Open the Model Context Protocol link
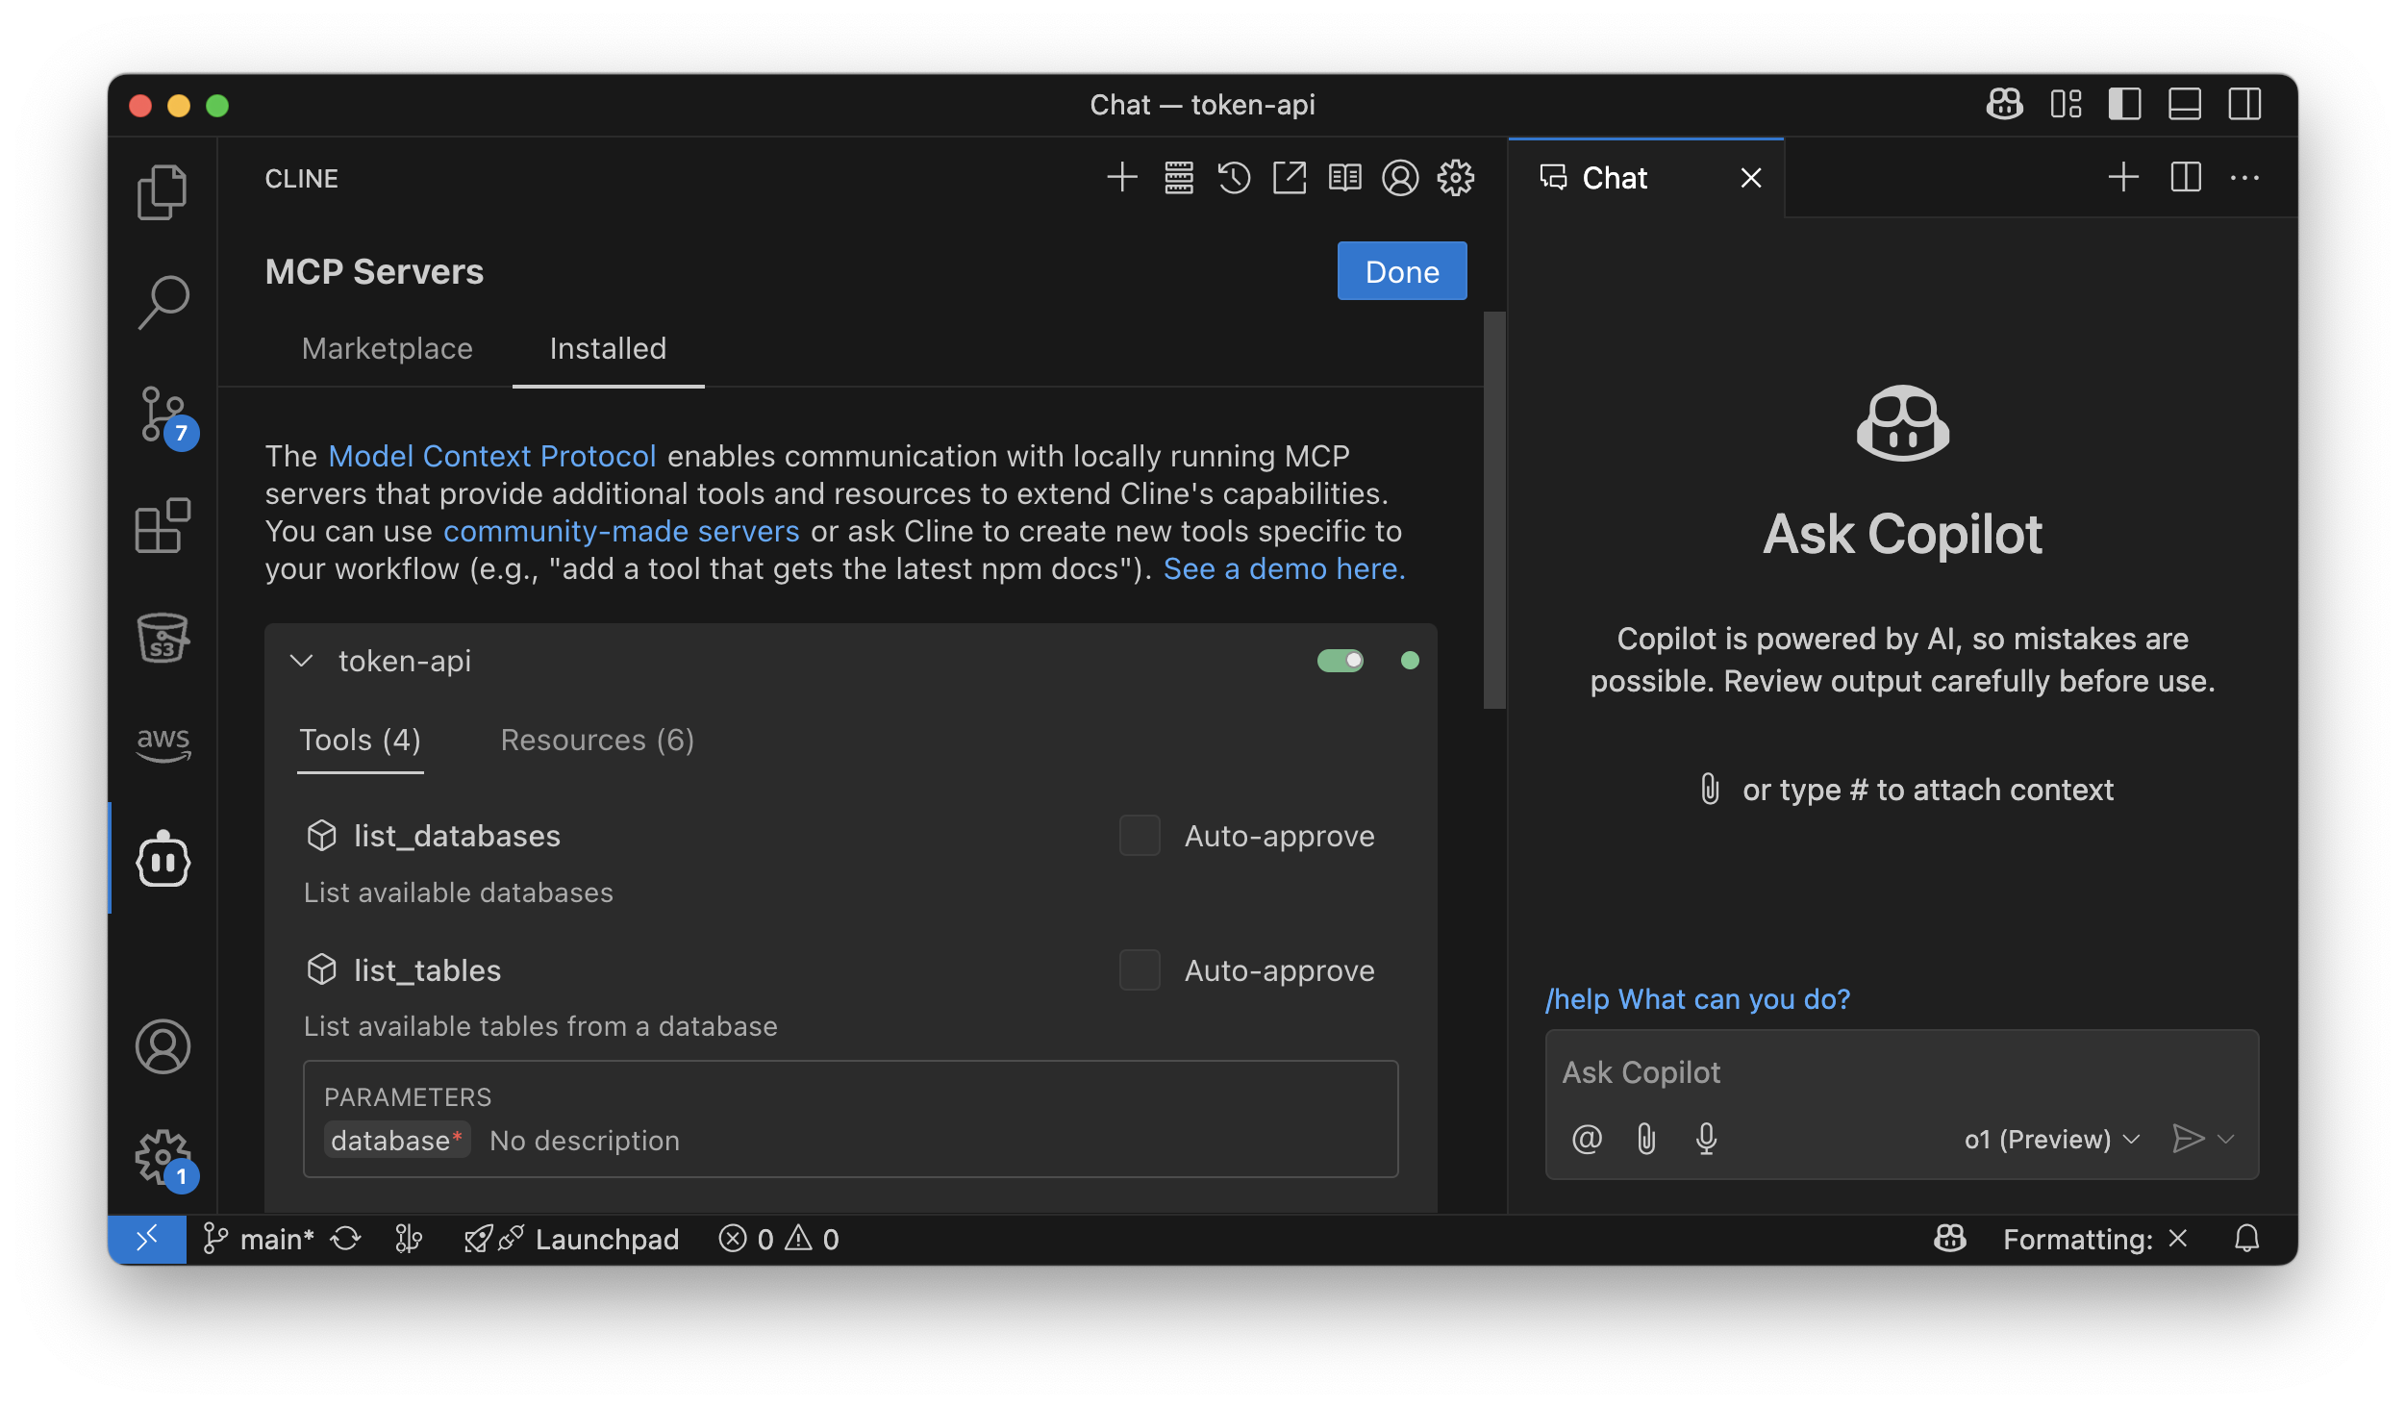Image resolution: width=2406 pixels, height=1408 pixels. coord(491,456)
